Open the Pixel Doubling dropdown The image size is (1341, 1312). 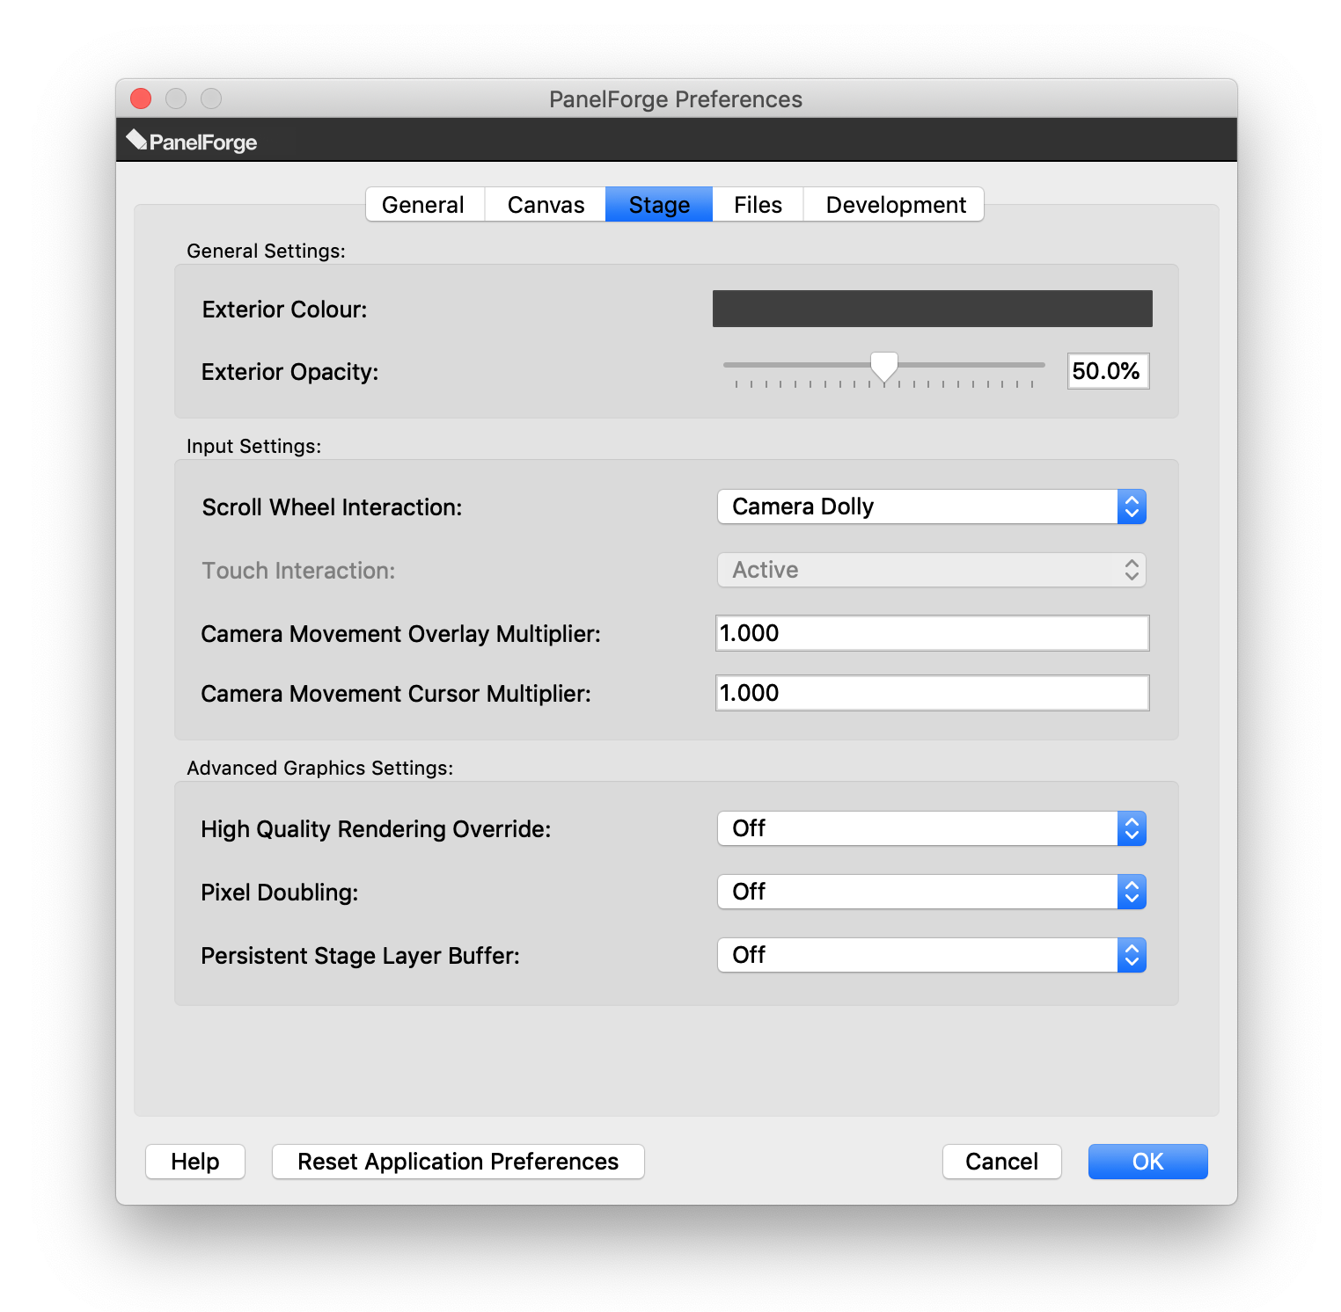(x=931, y=892)
